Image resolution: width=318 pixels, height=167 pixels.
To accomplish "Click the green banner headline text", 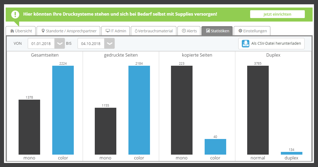I will 120,14.
